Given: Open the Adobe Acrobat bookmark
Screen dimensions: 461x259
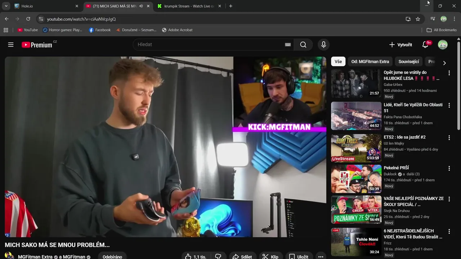Looking at the screenshot, I should 177,30.
